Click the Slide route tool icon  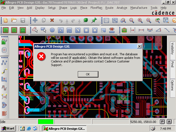[x=4, y=79]
